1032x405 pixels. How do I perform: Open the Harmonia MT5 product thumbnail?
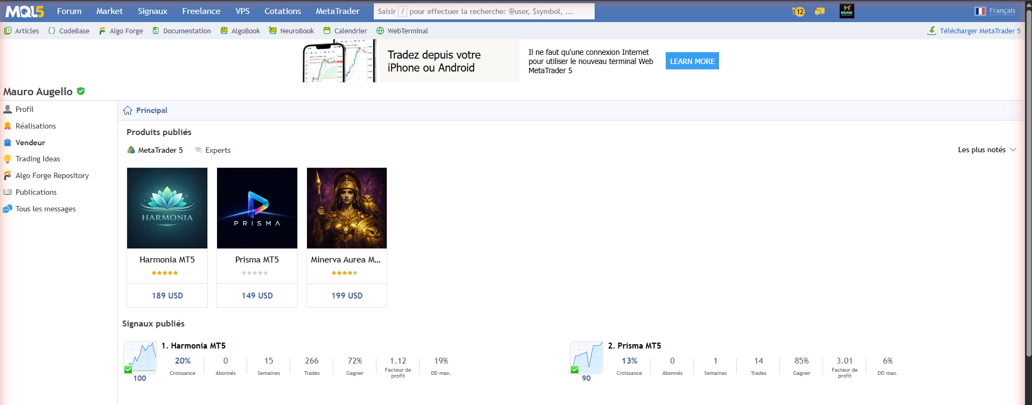[167, 208]
